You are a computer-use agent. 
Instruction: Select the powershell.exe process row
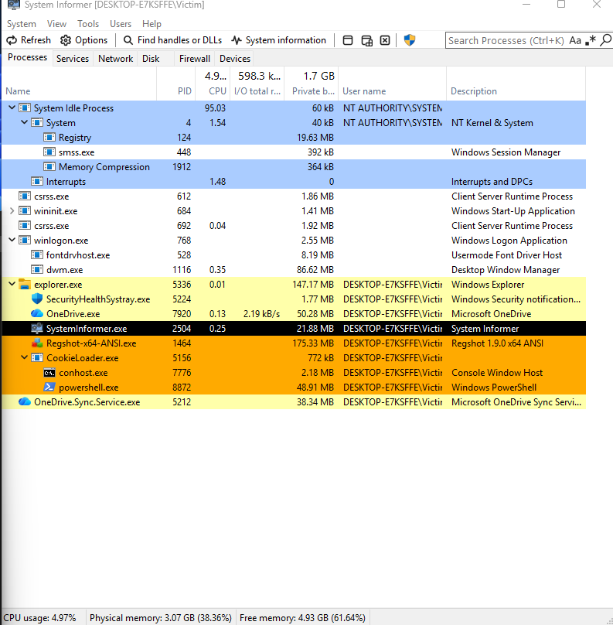pyautogui.click(x=294, y=387)
